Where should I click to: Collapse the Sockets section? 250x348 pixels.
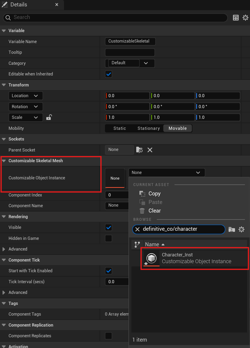click(x=4, y=139)
